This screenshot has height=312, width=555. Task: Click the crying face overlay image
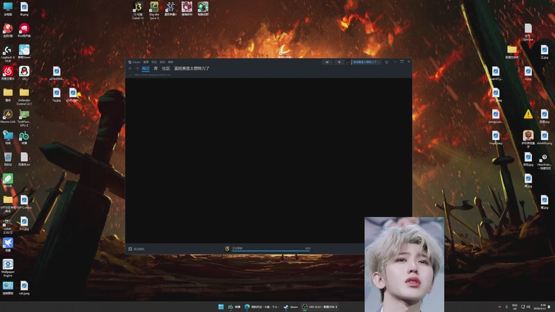point(404,264)
